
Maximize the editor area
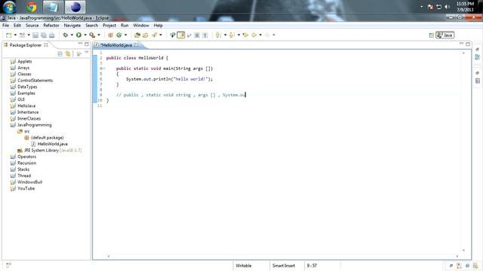coord(468,44)
